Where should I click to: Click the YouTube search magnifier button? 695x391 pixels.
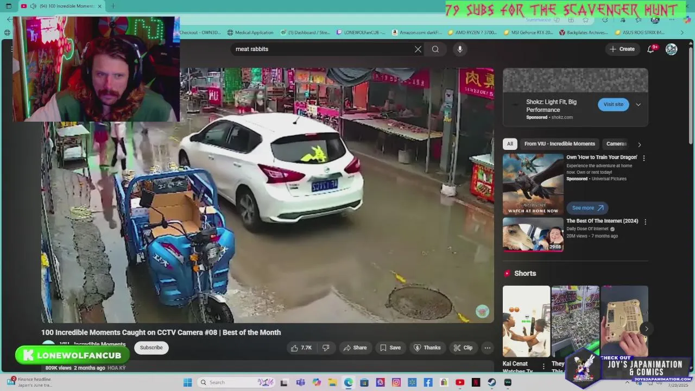coord(435,49)
